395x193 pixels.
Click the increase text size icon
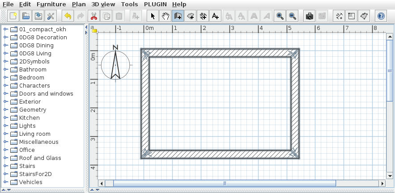(229, 17)
